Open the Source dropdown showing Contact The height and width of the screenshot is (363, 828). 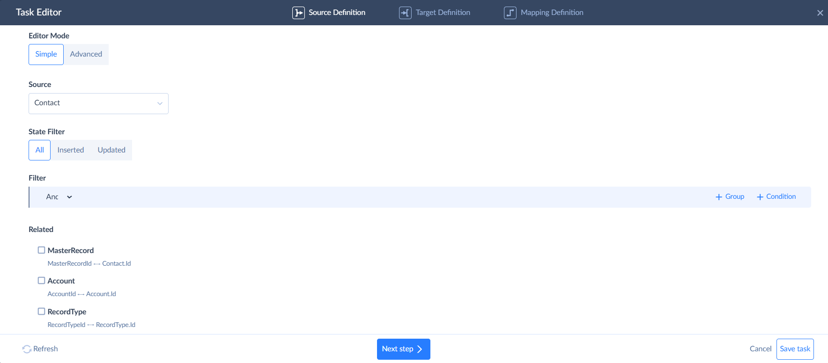pos(98,103)
